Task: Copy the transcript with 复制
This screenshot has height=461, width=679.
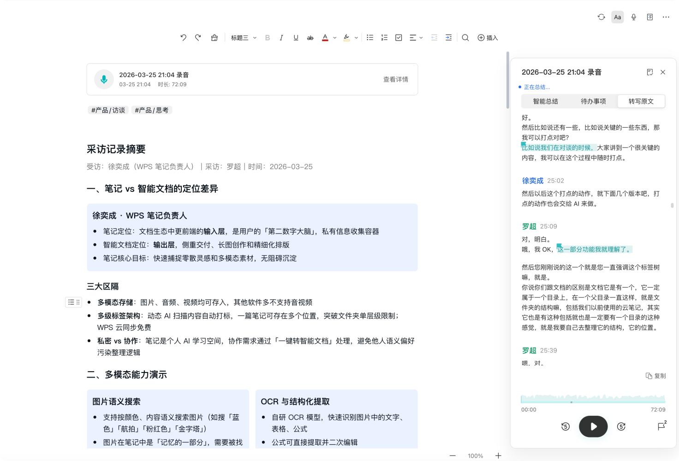Action: click(x=655, y=376)
